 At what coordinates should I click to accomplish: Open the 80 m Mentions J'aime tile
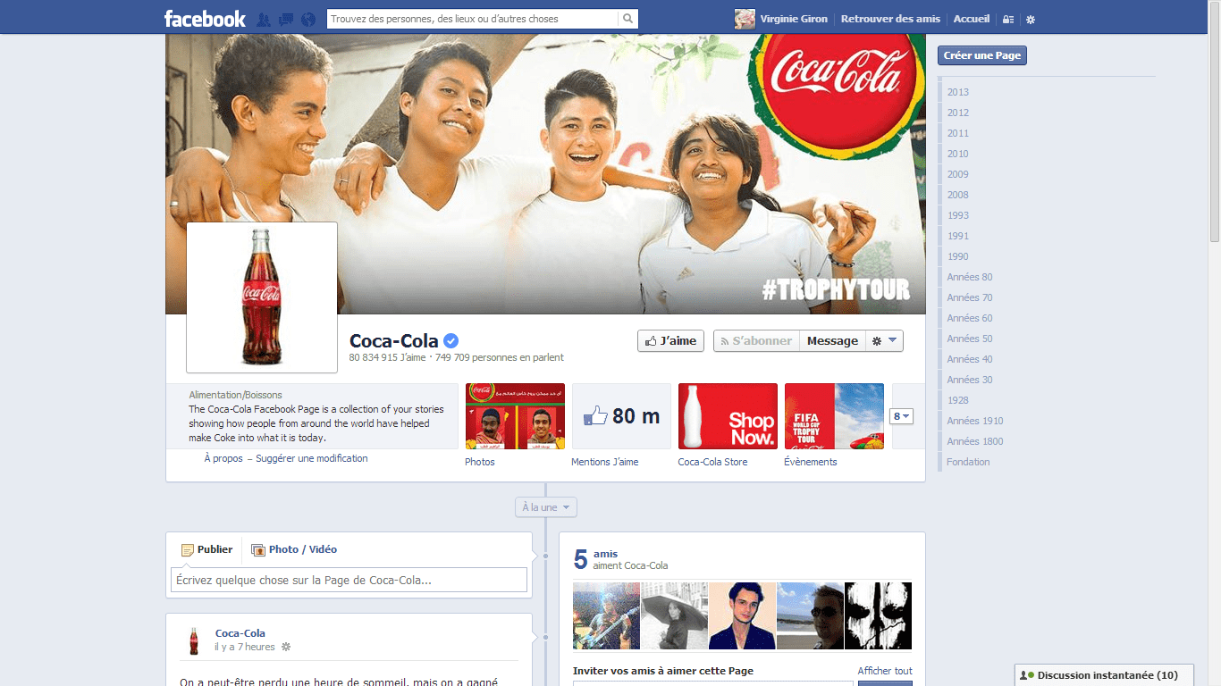pyautogui.click(x=621, y=416)
